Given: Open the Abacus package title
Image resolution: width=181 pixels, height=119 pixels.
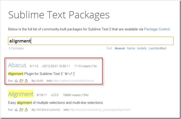Looking at the screenshot, I should 17,65.
